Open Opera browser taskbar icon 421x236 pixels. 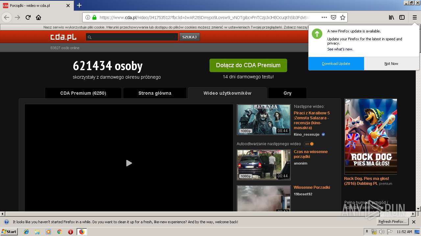click(x=70, y=232)
